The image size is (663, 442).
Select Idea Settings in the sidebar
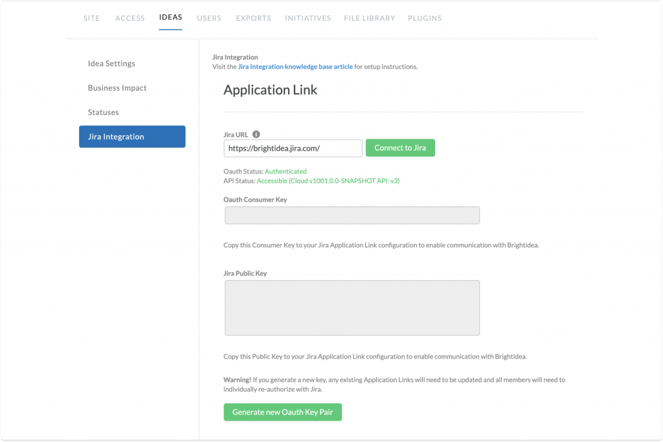[x=111, y=63]
